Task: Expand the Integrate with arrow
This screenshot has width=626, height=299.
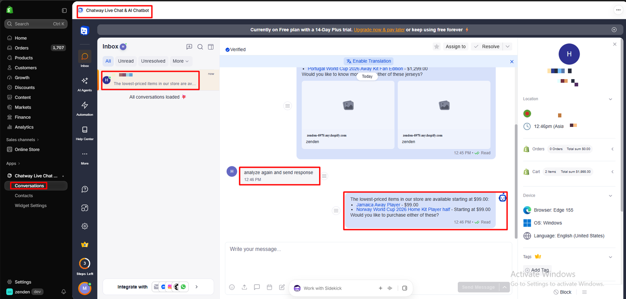Action: pyautogui.click(x=196, y=287)
